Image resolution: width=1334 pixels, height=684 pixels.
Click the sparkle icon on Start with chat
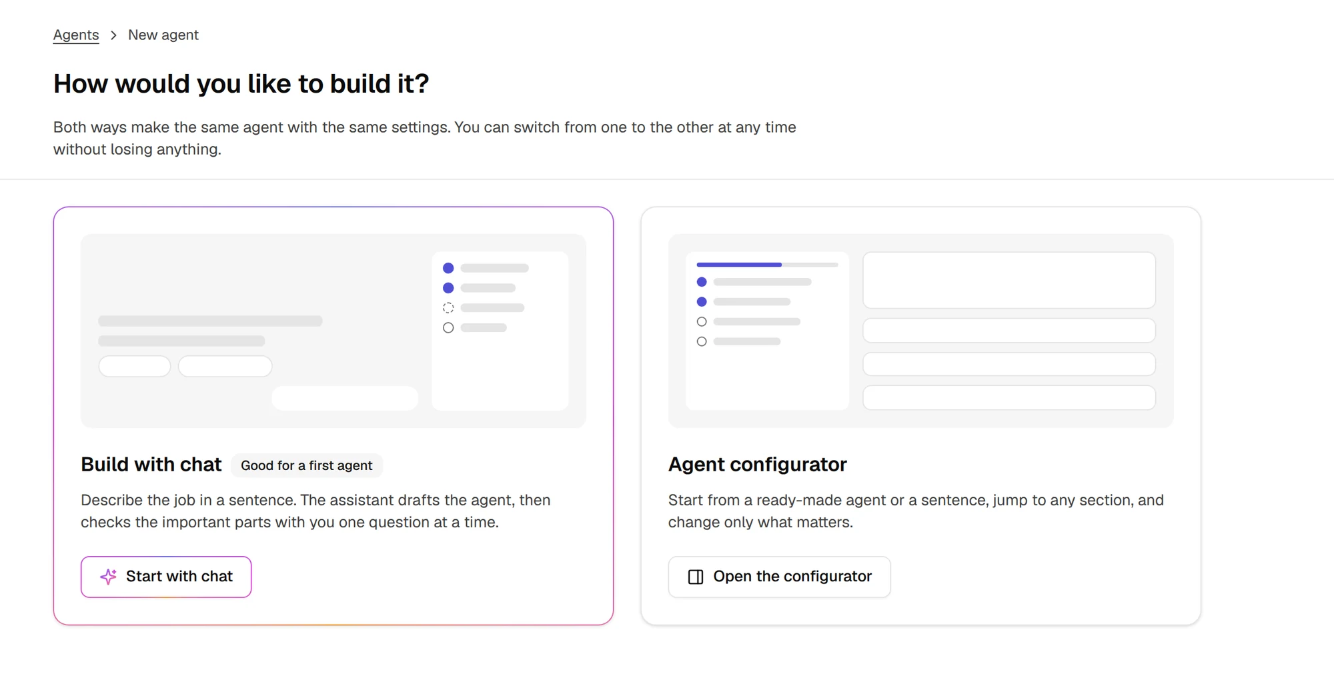click(108, 577)
